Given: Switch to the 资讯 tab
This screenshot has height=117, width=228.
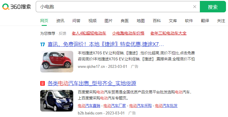Looking at the screenshot, I should (60, 21).
